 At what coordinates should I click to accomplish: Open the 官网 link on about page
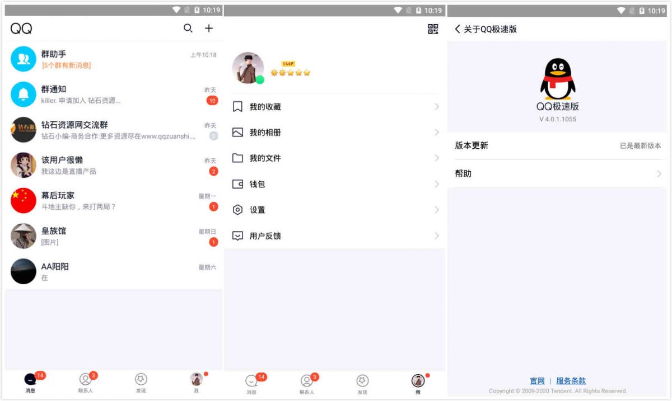pos(537,381)
